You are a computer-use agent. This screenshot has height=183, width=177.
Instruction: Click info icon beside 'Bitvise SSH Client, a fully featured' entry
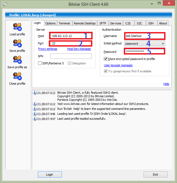35,93
